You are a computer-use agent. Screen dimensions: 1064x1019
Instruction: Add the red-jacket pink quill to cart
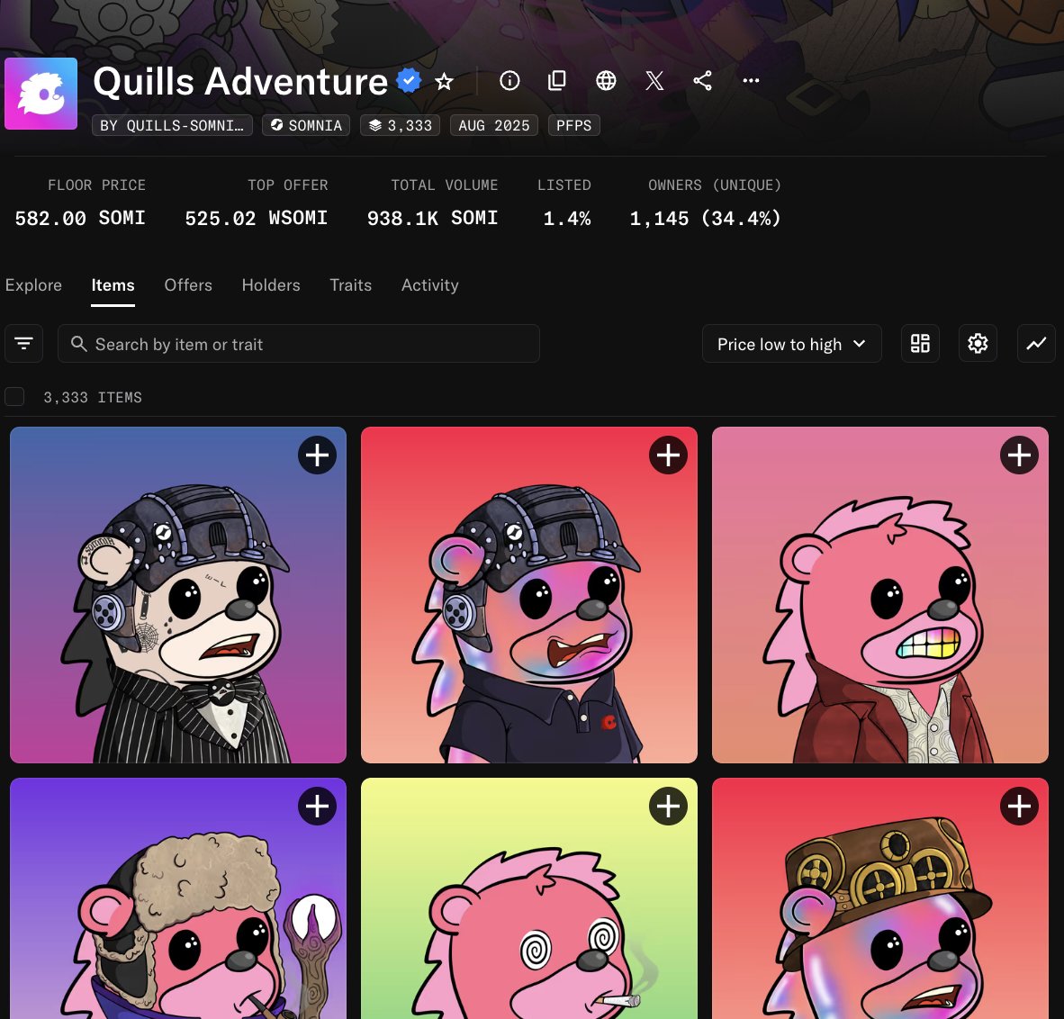click(x=1019, y=455)
